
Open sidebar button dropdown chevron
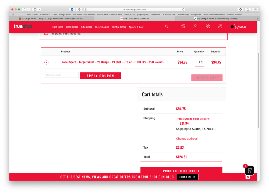(39, 9)
